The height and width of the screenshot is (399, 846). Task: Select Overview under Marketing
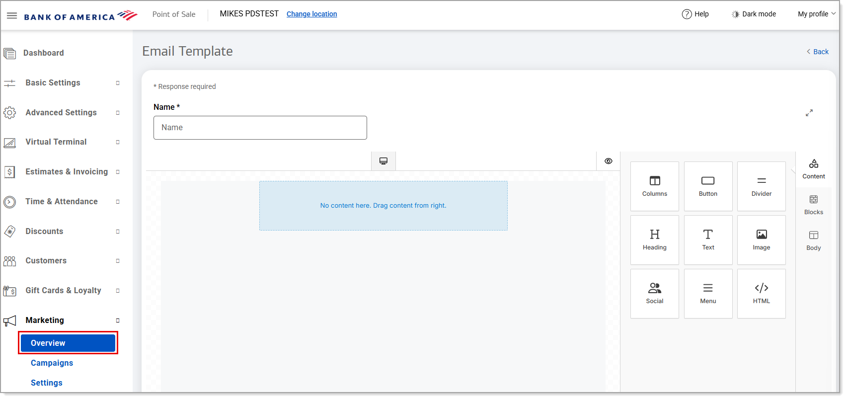[x=68, y=343]
